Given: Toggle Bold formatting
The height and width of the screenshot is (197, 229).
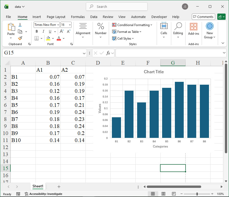Looking at the screenshot, I should 37,32.
